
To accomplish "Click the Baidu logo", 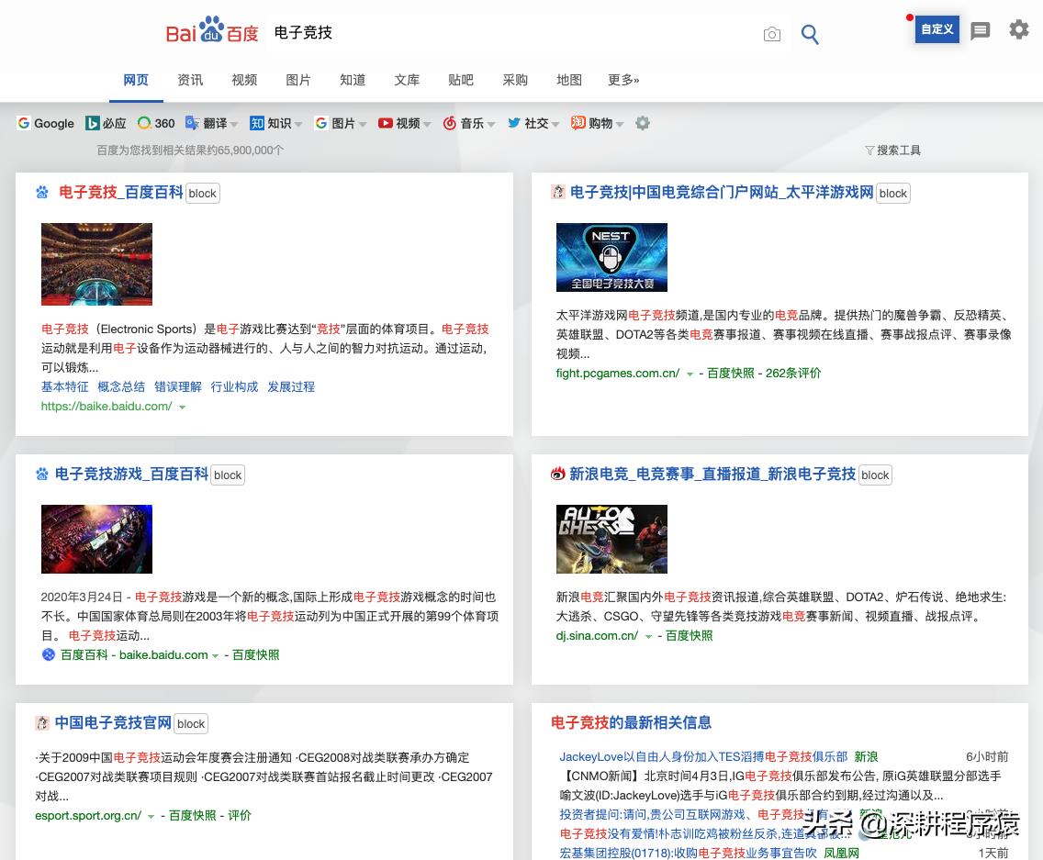I will (211, 30).
